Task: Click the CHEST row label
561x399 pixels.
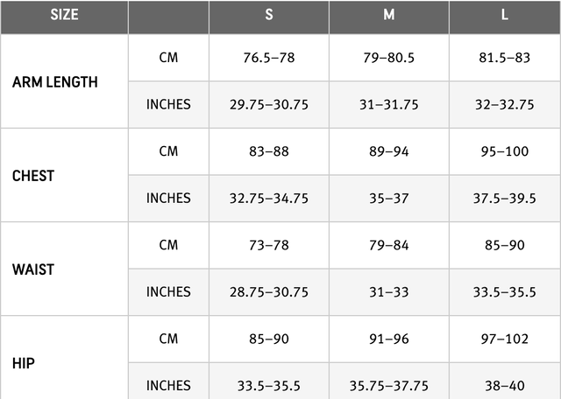Action: (x=33, y=176)
